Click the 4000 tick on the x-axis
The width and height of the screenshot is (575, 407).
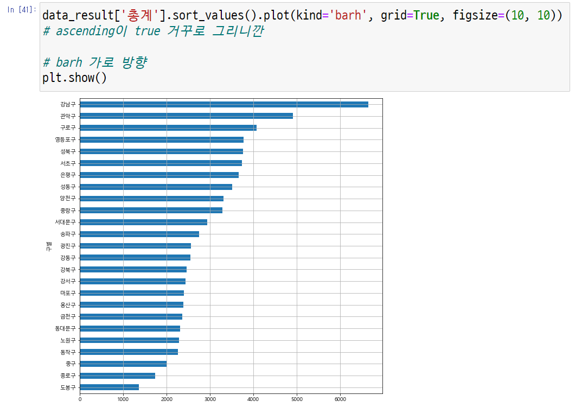tap(253, 399)
